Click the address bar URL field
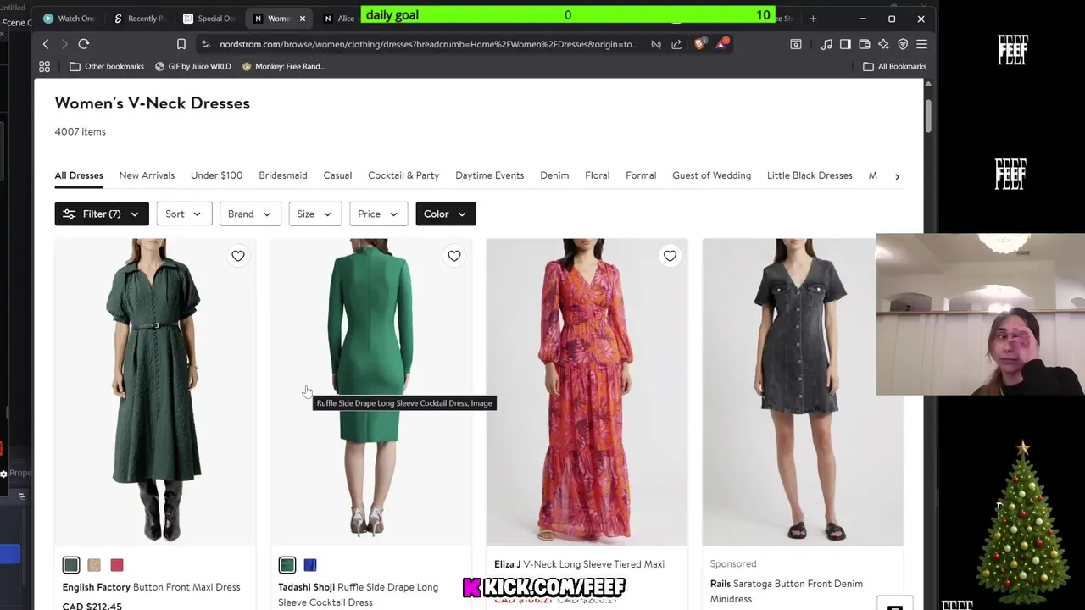Viewport: 1085px width, 610px height. [429, 44]
